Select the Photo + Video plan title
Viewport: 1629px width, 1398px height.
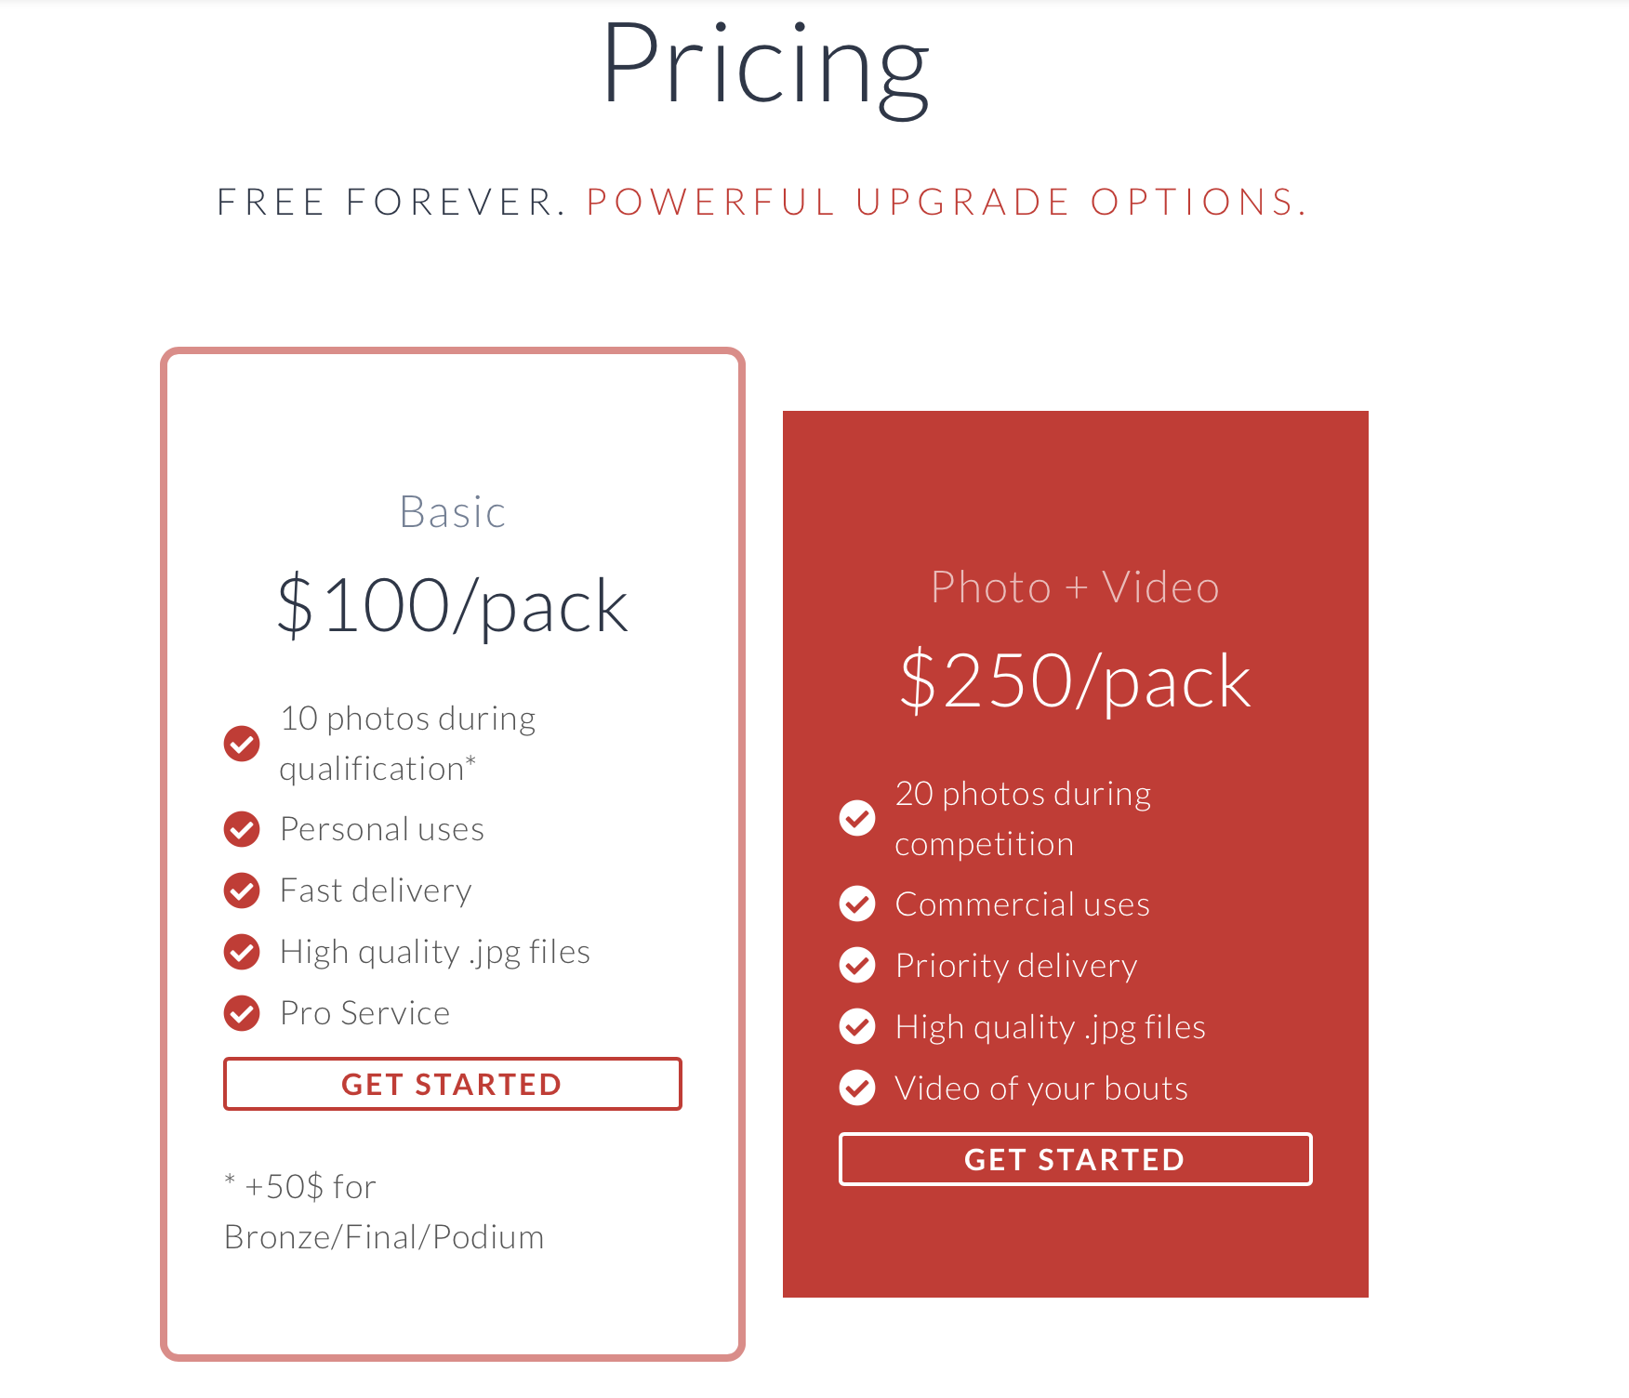(x=1075, y=587)
